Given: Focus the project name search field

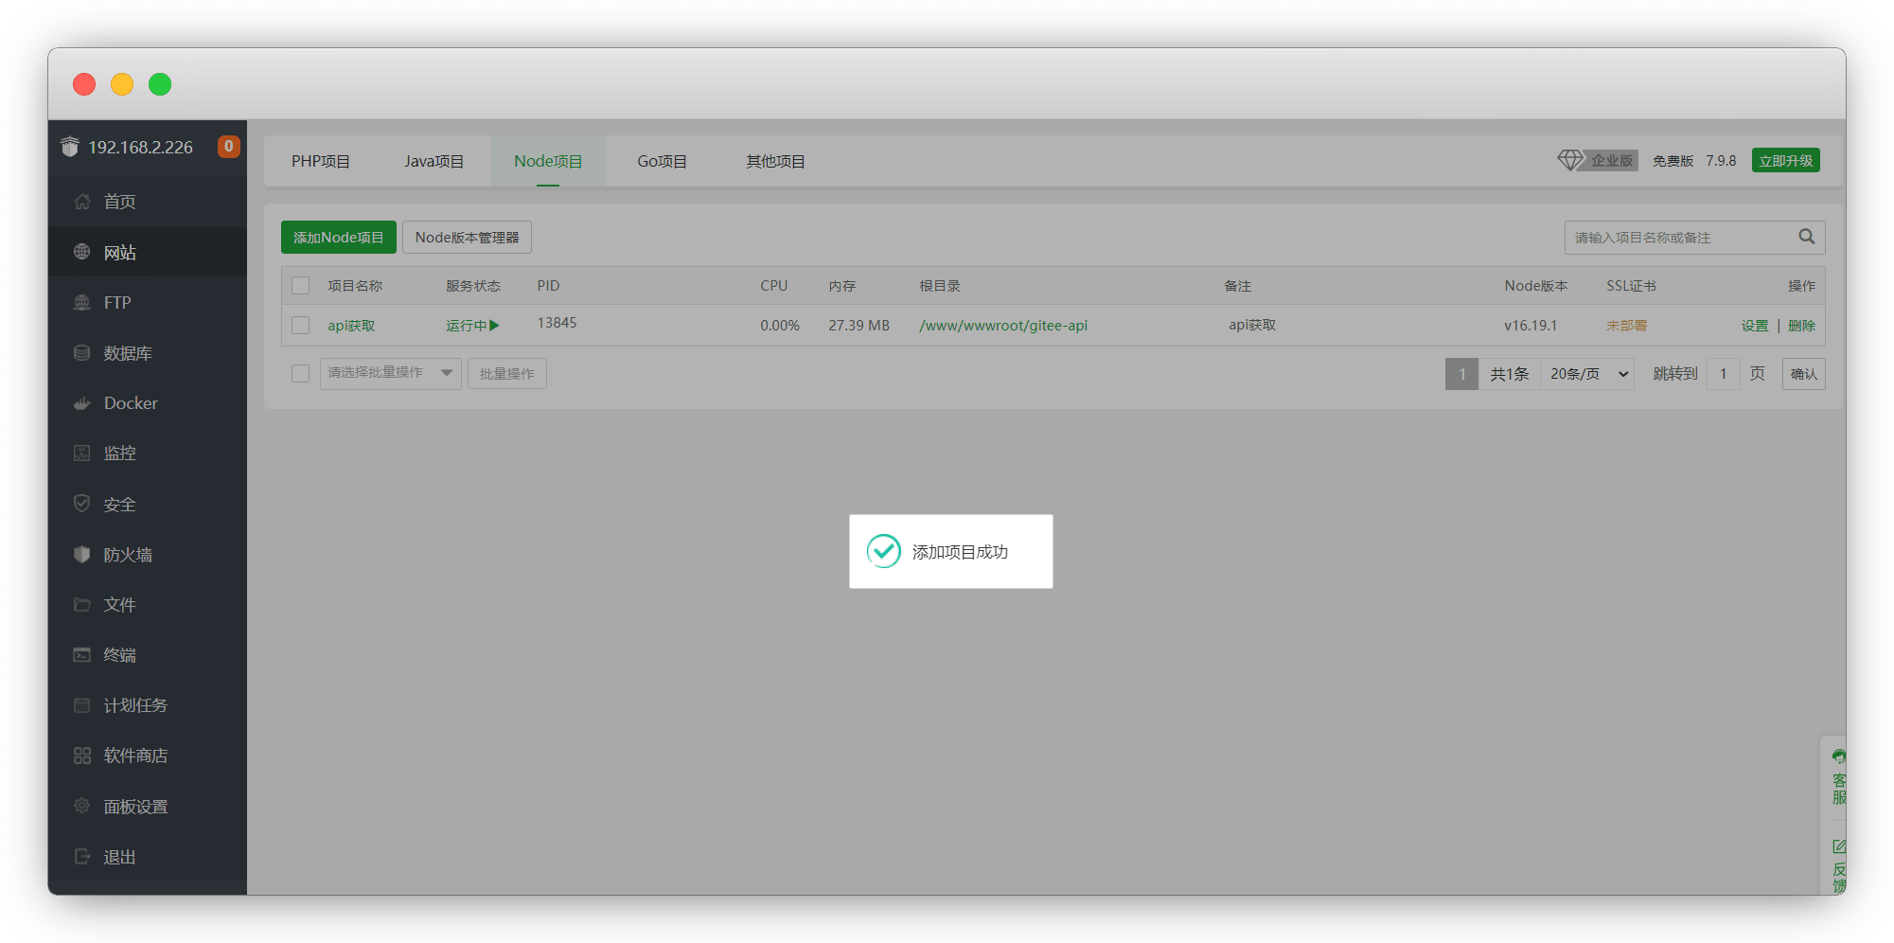Looking at the screenshot, I should 1680,238.
